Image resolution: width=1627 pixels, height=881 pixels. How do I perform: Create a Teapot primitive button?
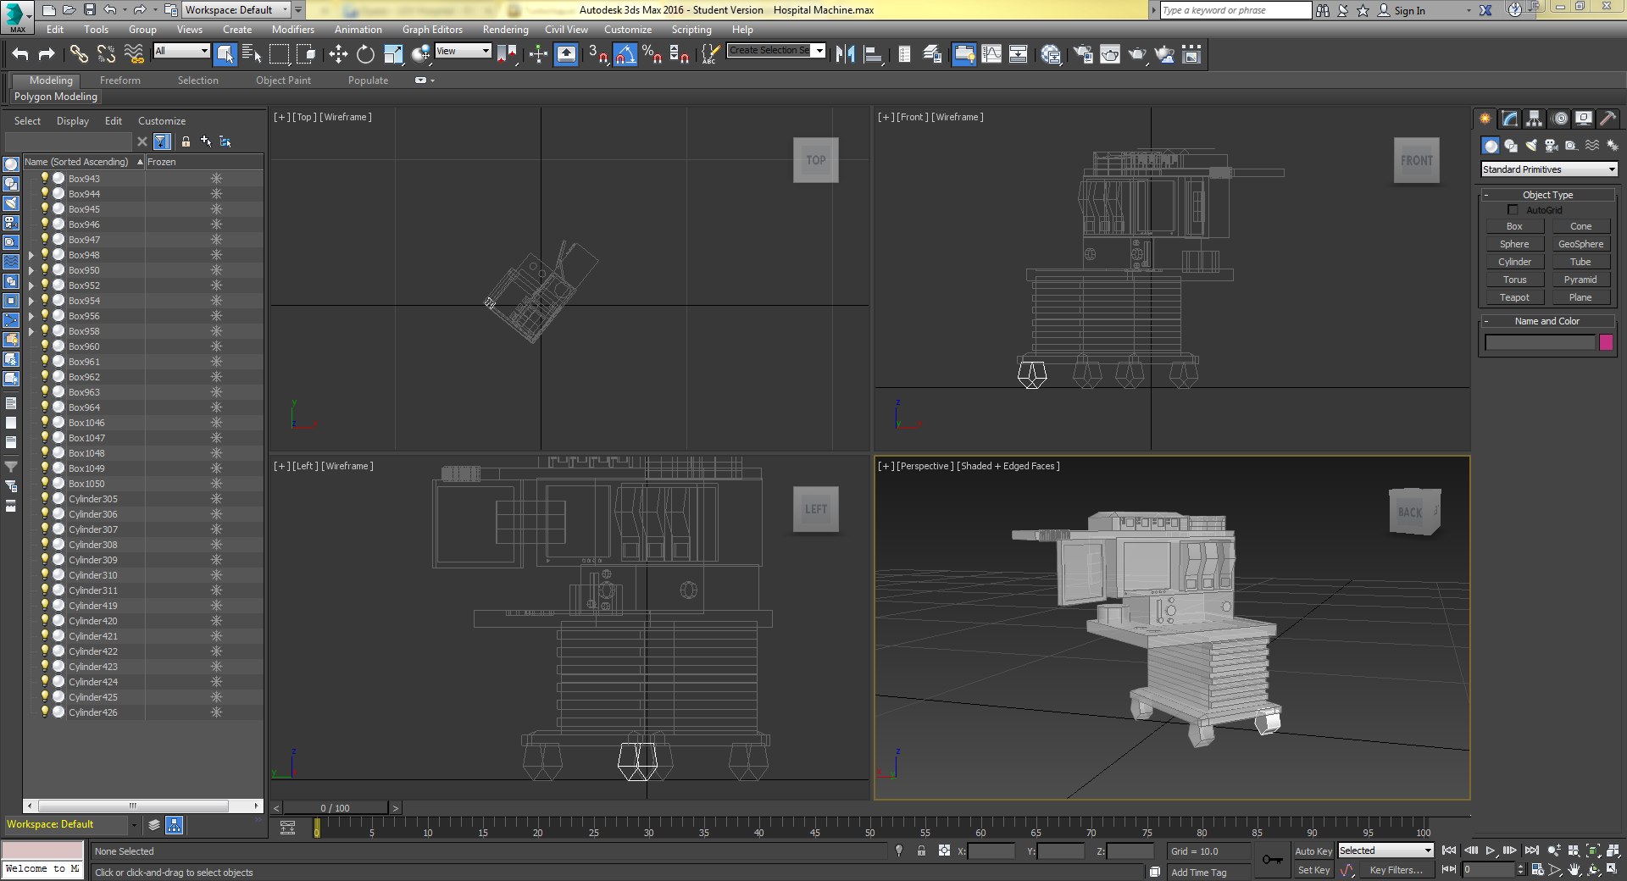tap(1514, 297)
